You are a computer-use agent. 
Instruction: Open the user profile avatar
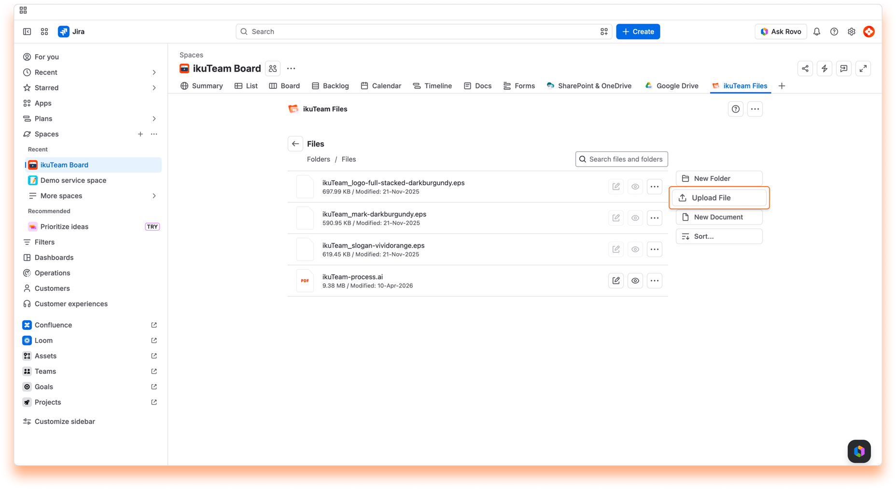point(869,31)
